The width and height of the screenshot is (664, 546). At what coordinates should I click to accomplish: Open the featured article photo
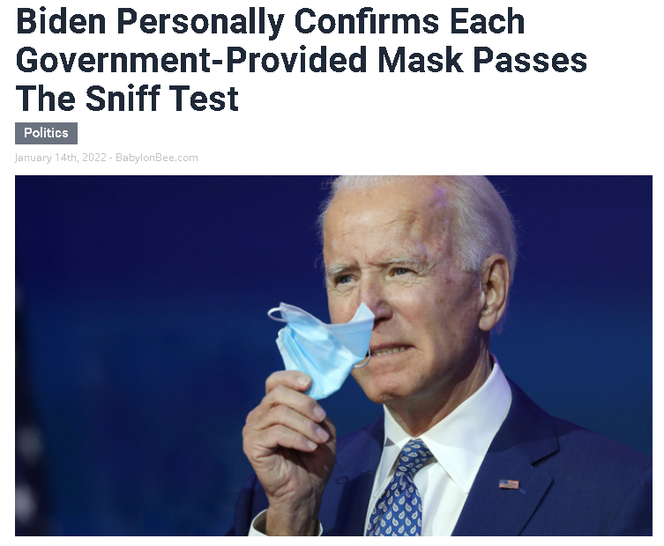333,356
